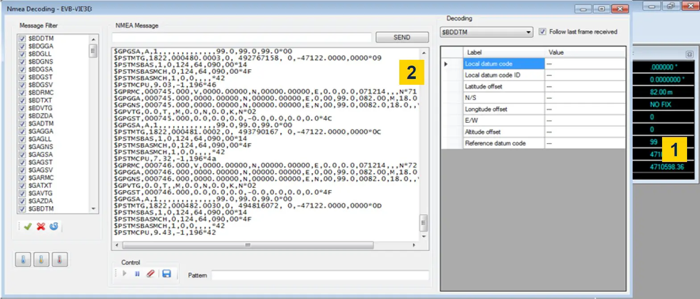Image resolution: width=700 pixels, height=299 pixels.
Task: Click the up arrow of the Message Filter scrollbar
Action: pos(93,39)
